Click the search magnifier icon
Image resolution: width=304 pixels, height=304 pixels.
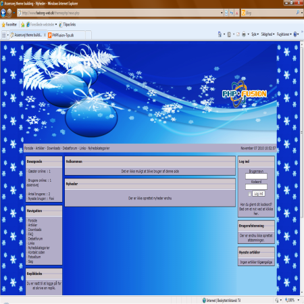[298, 13]
